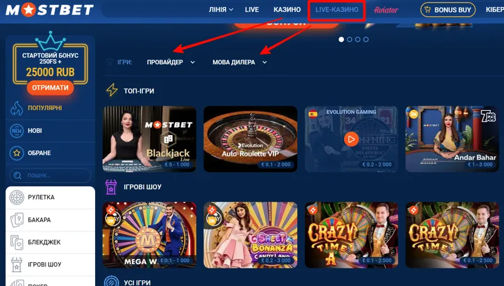Open the Auto-Roulette VIP game
This screenshot has width=504, height=286.
(250, 139)
